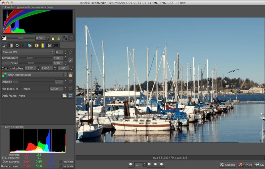Click the red channel multiplier field 2.327
Screen dimensions: 265x169
tap(30, 68)
